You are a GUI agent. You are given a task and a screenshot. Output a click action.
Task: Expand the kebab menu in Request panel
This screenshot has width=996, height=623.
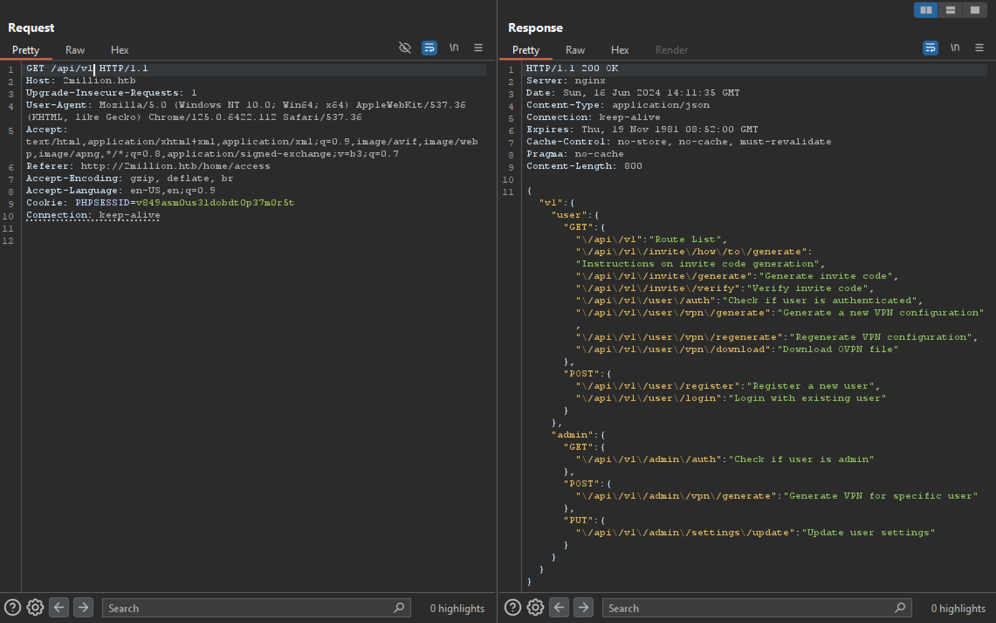pos(478,49)
